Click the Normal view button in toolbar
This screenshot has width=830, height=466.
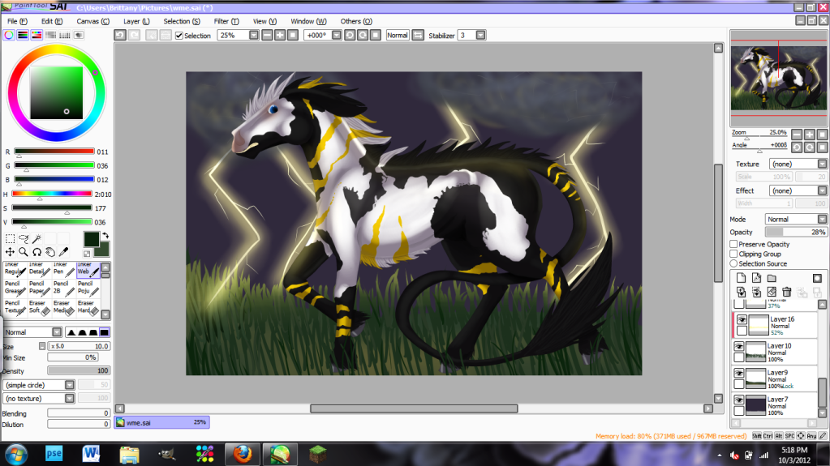coord(397,36)
